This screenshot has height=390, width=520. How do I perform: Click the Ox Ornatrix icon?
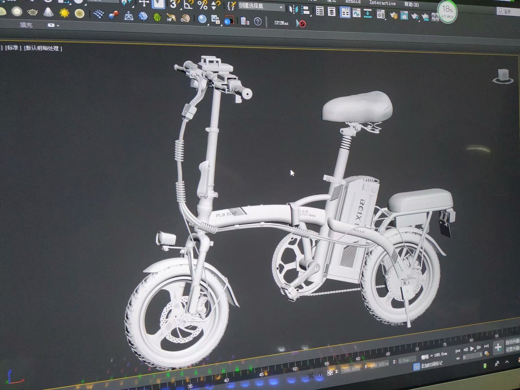click(x=185, y=18)
